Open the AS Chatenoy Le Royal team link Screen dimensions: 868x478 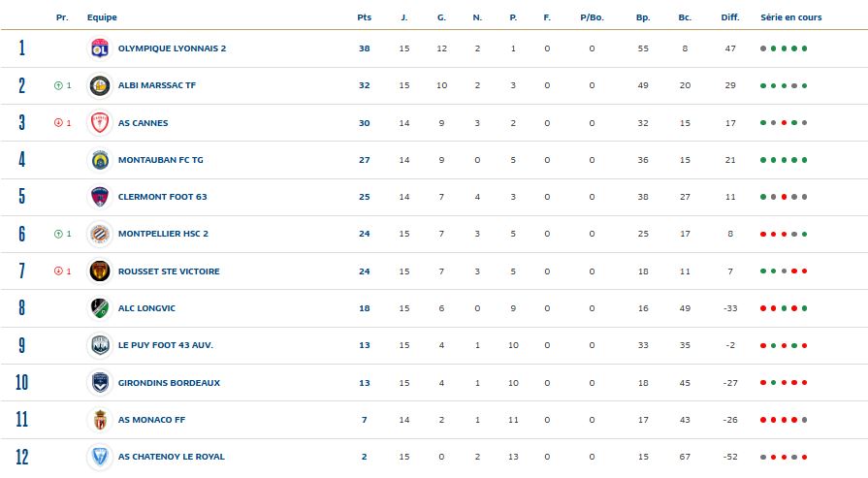[174, 457]
